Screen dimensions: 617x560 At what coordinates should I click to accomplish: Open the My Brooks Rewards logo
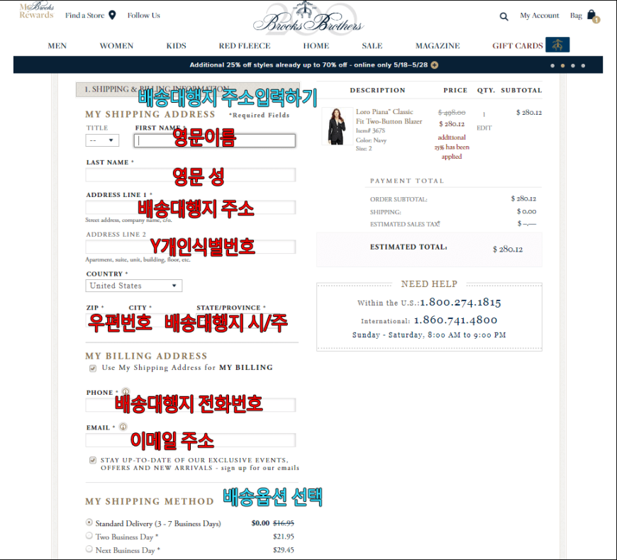click(37, 11)
